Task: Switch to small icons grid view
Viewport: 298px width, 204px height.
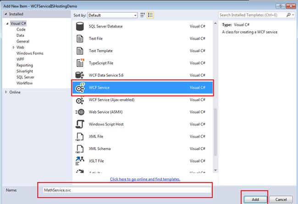Action: (143, 15)
